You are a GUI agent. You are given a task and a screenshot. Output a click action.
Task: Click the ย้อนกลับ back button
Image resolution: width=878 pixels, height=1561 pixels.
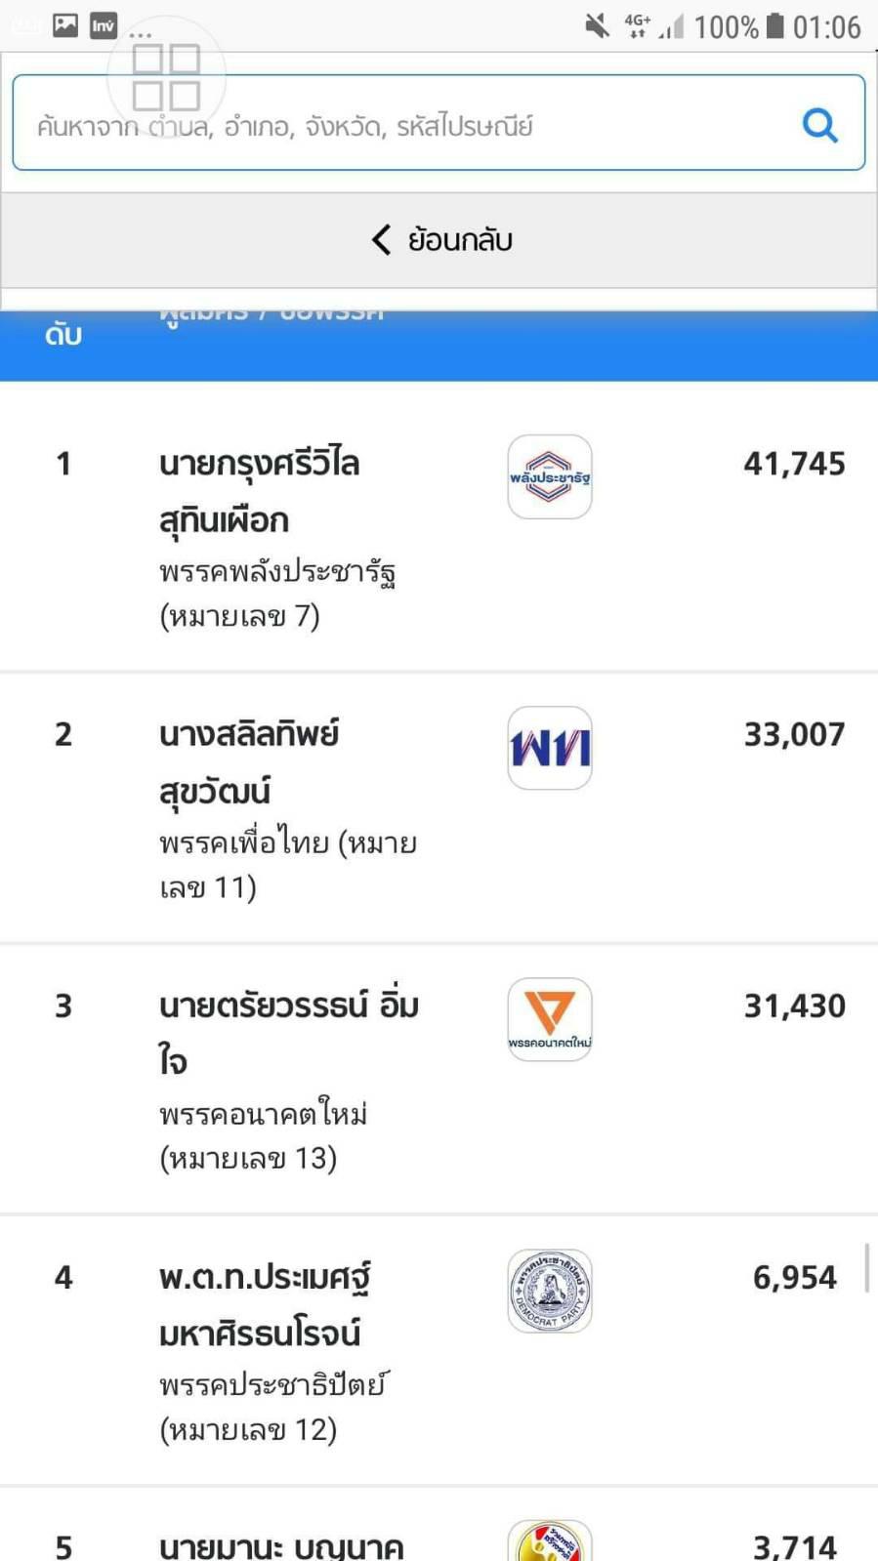click(x=439, y=240)
